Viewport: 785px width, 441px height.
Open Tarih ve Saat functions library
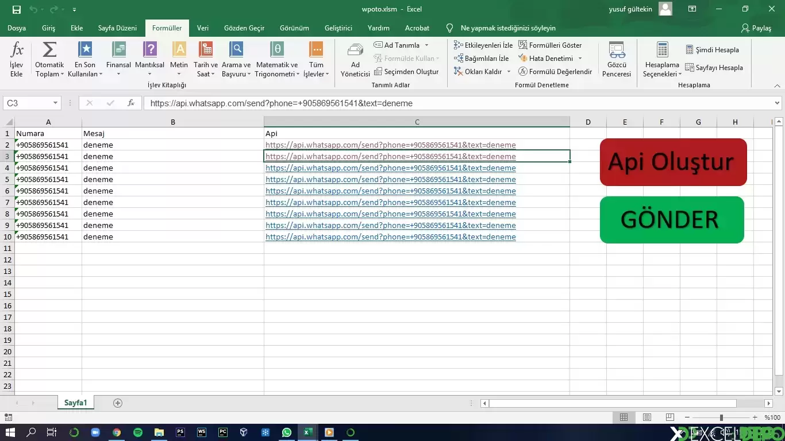(x=206, y=59)
